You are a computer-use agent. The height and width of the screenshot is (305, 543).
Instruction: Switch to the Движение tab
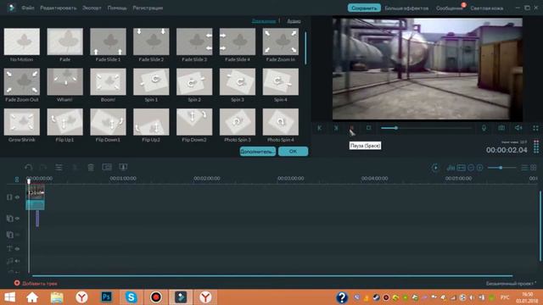[264, 21]
